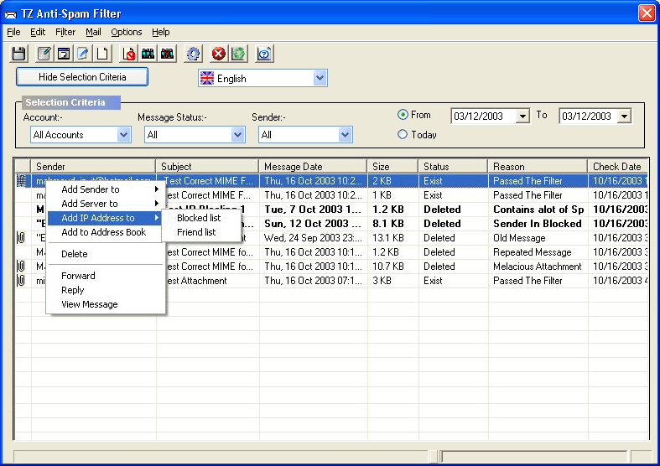
Task: Sort by the Message Date column header
Action: click(x=313, y=167)
